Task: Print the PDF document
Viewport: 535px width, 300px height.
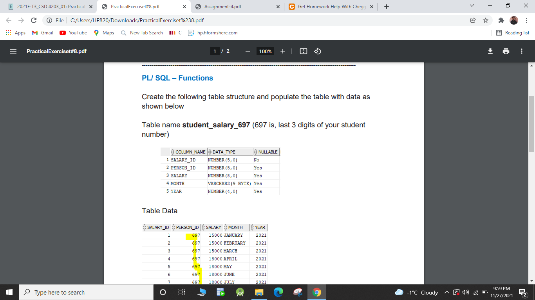Action: coord(506,51)
